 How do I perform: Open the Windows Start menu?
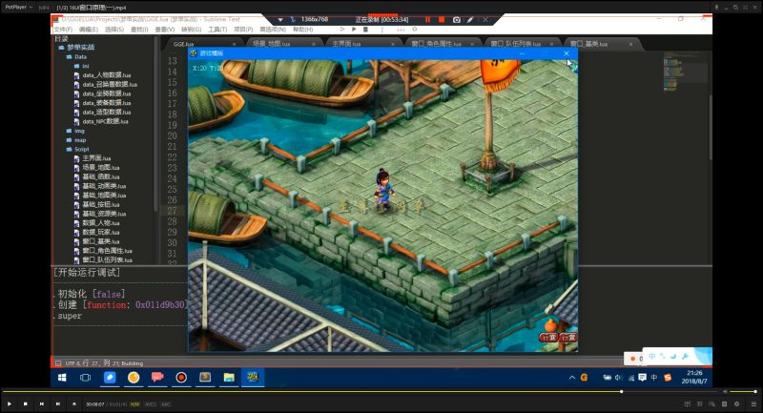(62, 378)
